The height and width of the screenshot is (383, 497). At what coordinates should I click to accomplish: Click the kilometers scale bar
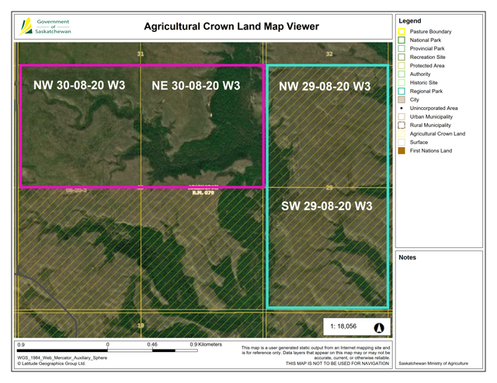pos(108,350)
